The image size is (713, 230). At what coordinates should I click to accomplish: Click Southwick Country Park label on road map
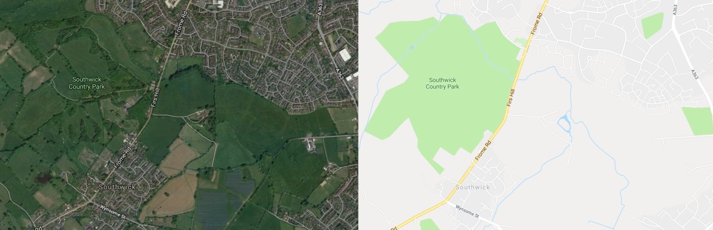(443, 83)
